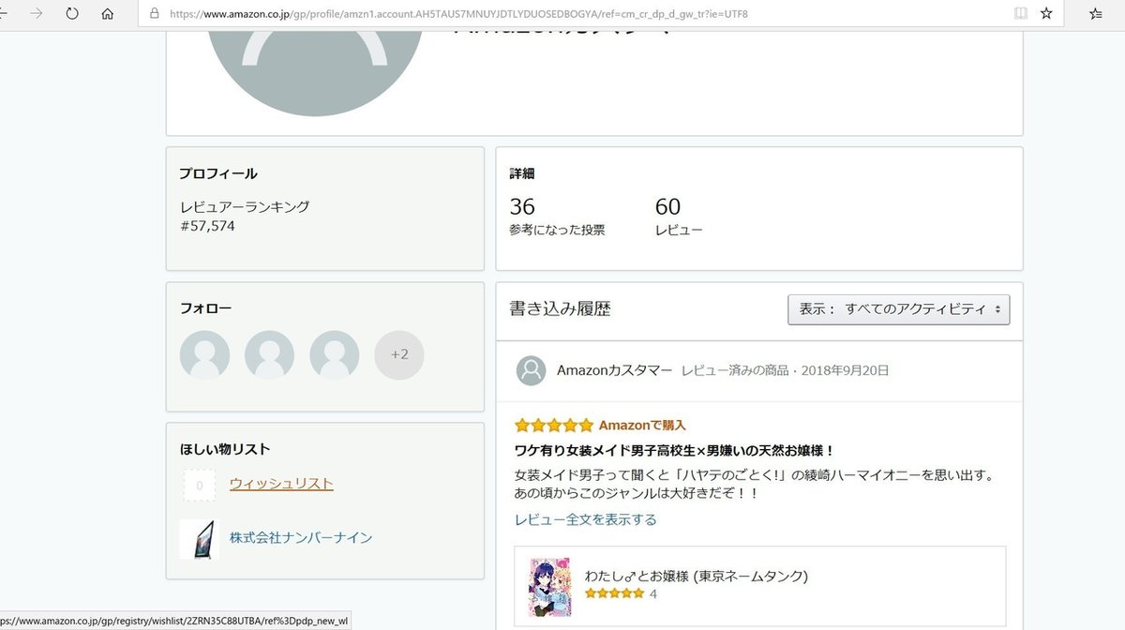
Task: Click the empty wishlist 0 placeholder icon
Action: [x=200, y=486]
